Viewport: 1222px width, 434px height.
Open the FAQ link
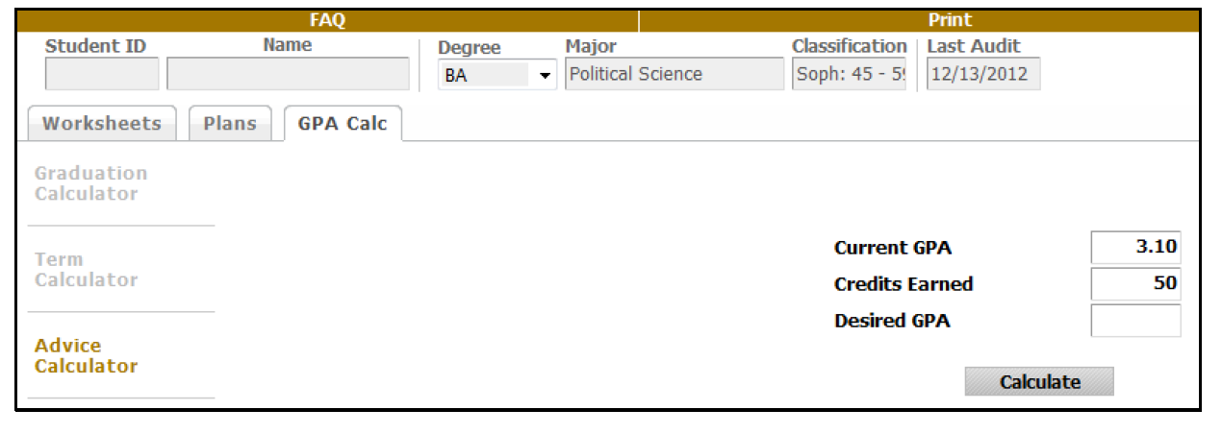point(329,19)
